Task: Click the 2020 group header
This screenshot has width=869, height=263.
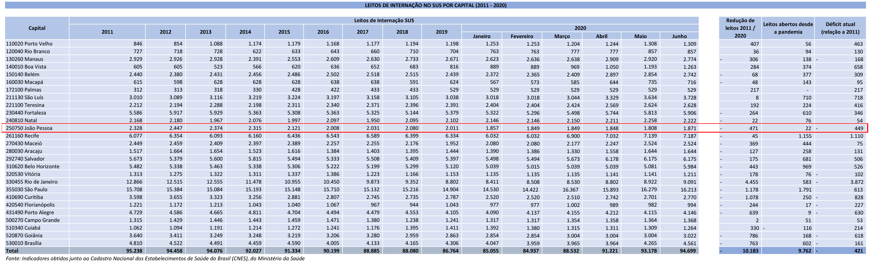Action: [x=580, y=28]
